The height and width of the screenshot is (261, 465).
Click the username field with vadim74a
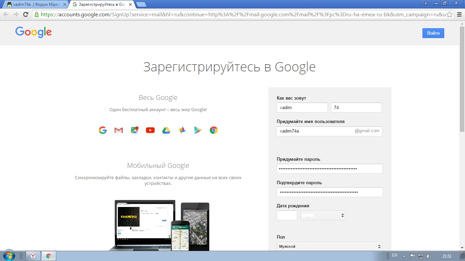pos(329,131)
